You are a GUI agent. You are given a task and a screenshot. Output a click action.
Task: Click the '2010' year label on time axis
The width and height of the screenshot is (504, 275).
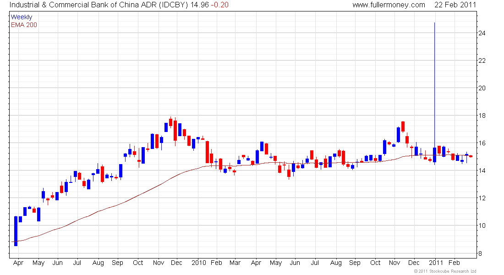tap(199, 263)
